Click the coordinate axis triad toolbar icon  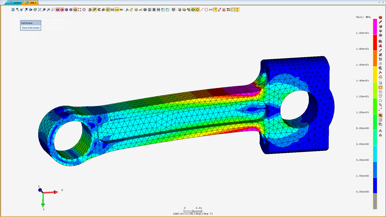[x=127, y=10]
